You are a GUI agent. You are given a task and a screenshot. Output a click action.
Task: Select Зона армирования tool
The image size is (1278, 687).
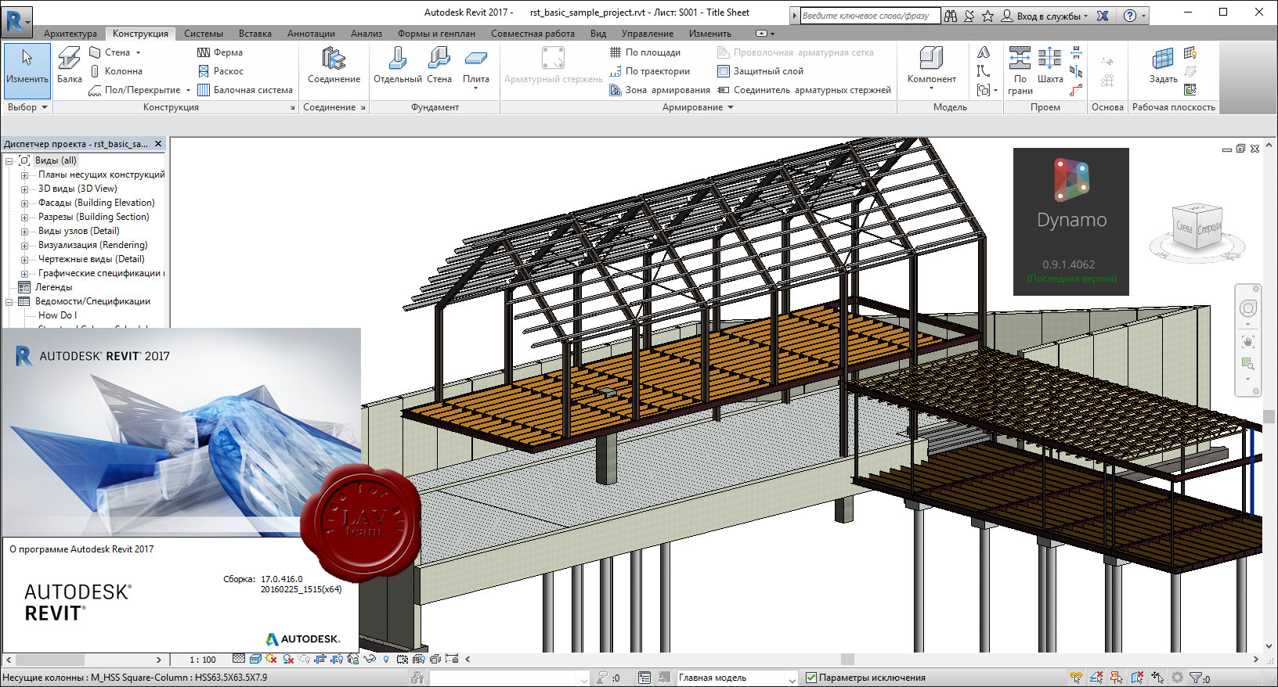[x=660, y=90]
